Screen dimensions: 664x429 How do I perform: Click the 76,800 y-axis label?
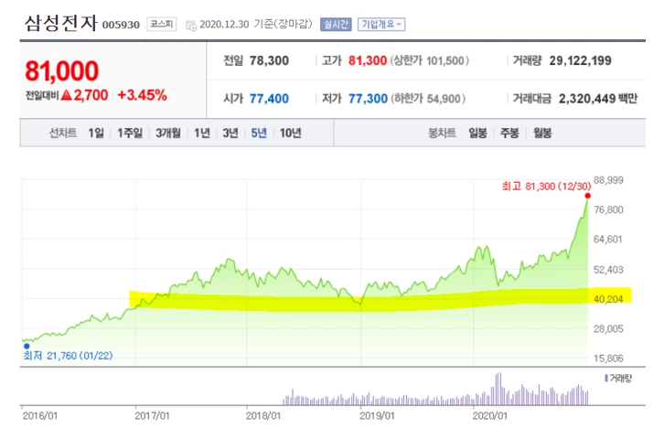click(x=608, y=209)
